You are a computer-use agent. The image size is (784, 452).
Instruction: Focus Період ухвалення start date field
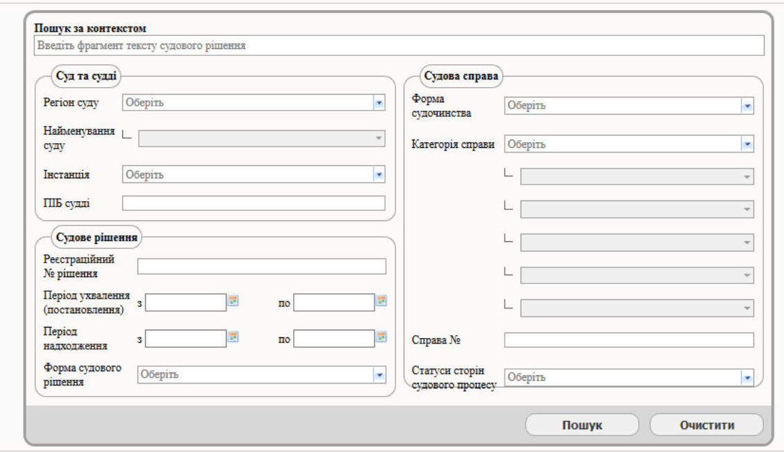[x=186, y=303]
